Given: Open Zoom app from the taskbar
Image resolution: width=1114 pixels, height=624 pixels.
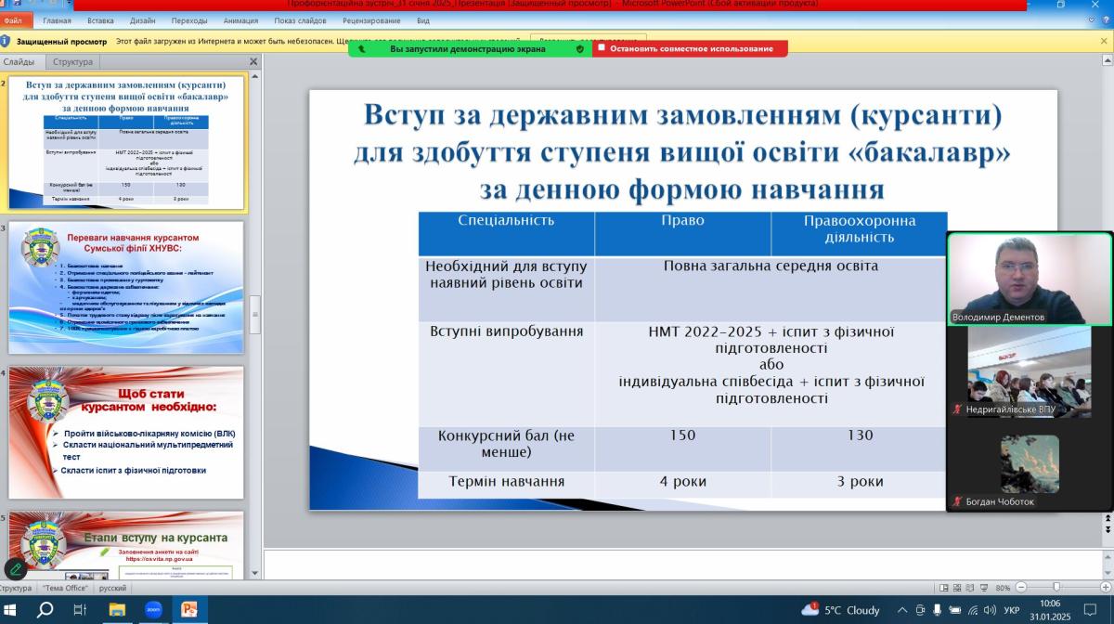Looking at the screenshot, I should [153, 610].
